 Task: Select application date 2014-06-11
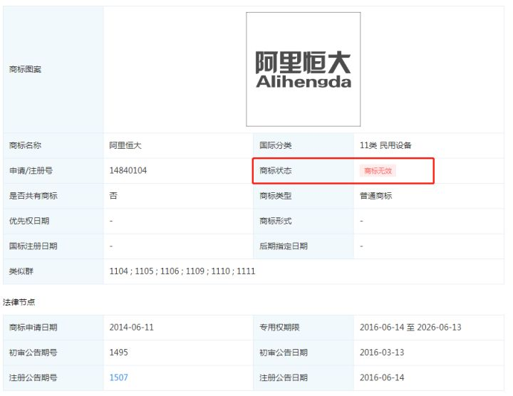pos(131,328)
